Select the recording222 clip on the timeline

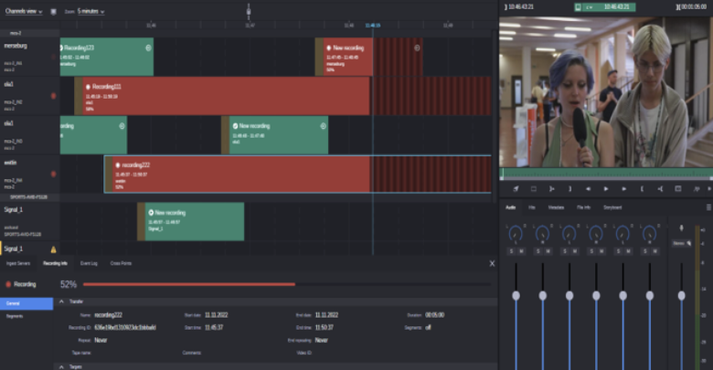point(237,174)
